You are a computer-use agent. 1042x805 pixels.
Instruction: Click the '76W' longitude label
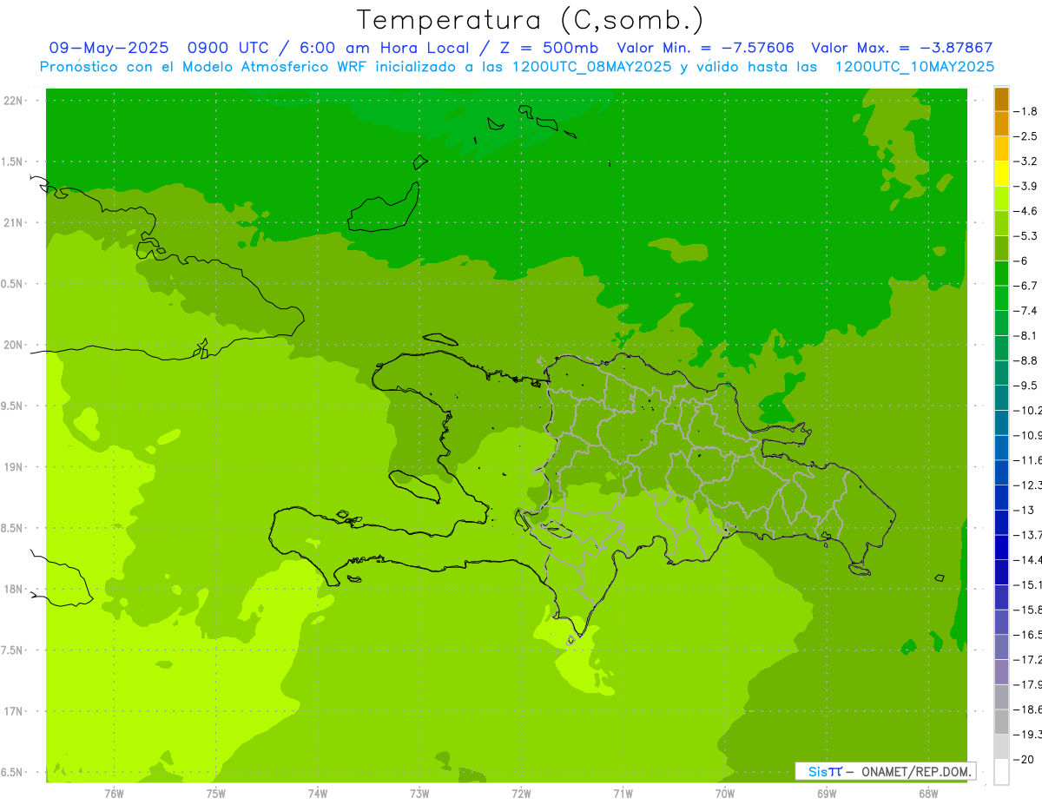[114, 793]
